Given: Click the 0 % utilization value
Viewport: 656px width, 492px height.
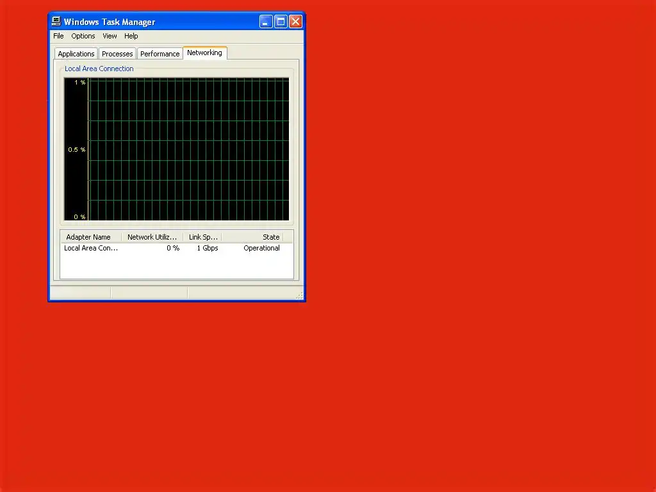Looking at the screenshot, I should click(x=173, y=248).
